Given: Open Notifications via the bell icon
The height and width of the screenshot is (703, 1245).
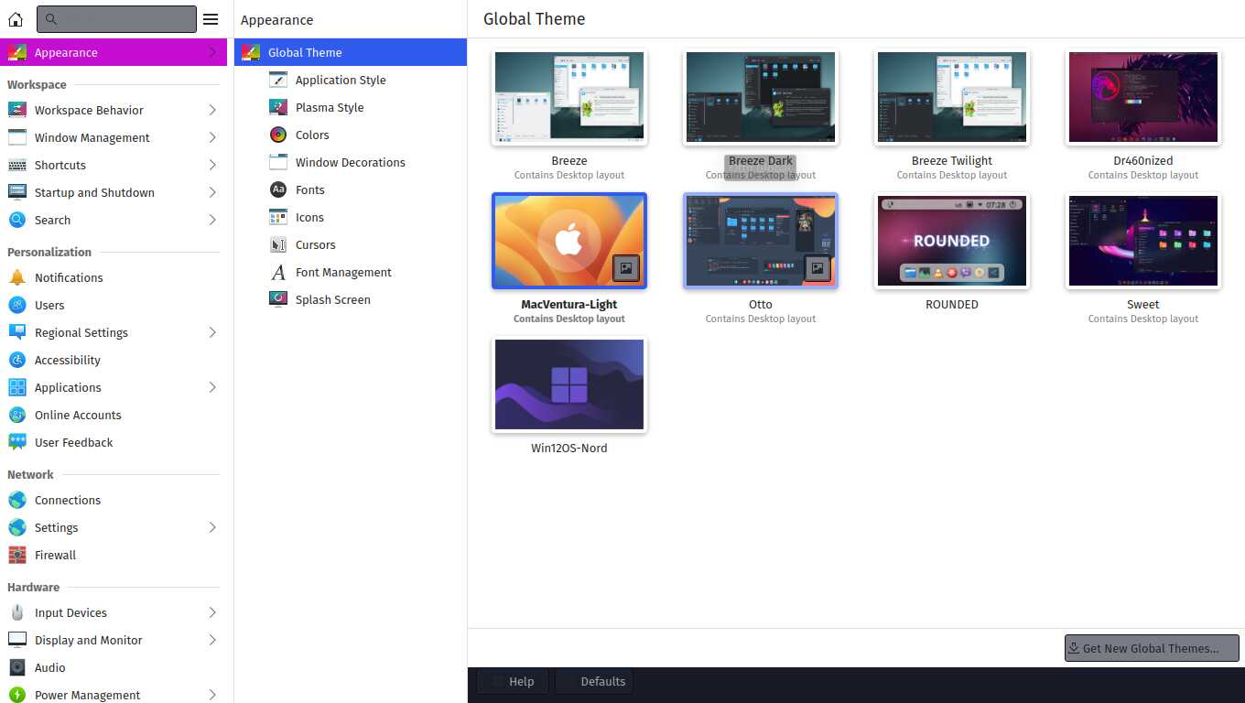Looking at the screenshot, I should 17,277.
